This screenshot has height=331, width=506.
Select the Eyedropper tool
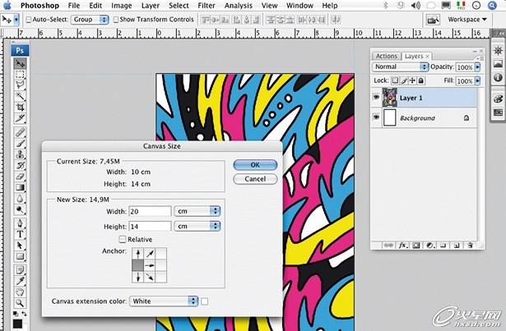click(x=20, y=281)
